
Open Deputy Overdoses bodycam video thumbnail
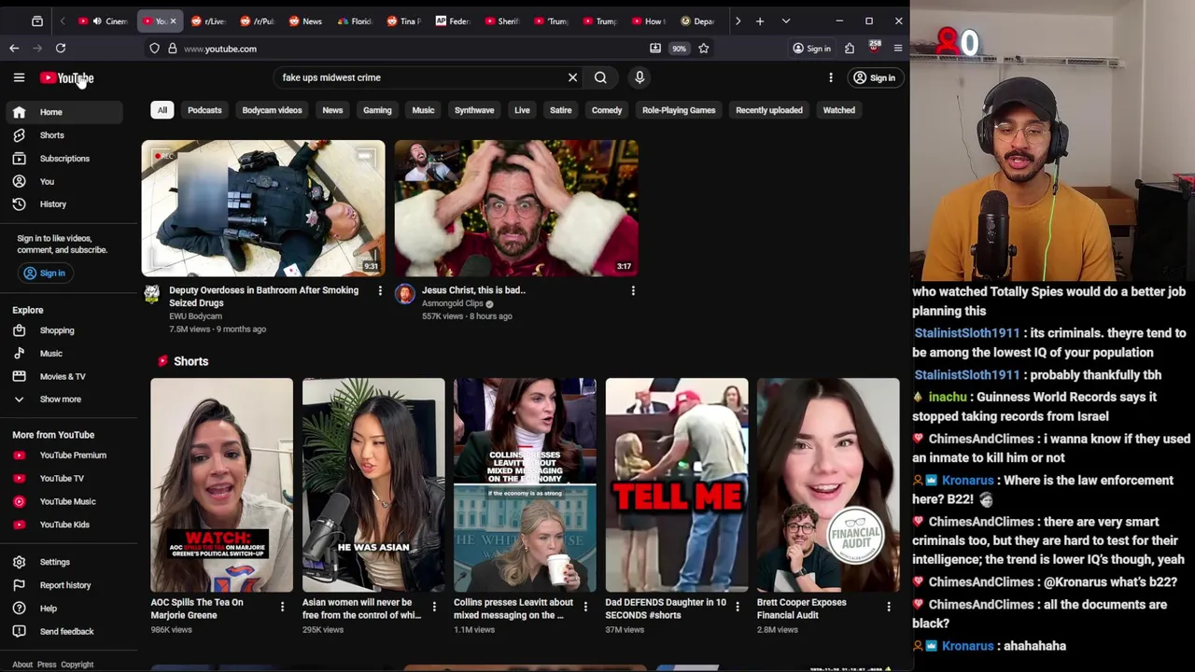pos(263,208)
